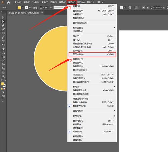The height and width of the screenshot is (152, 168).
Task: Collapse the toolbar with double-arrow
Action: [2, 11]
